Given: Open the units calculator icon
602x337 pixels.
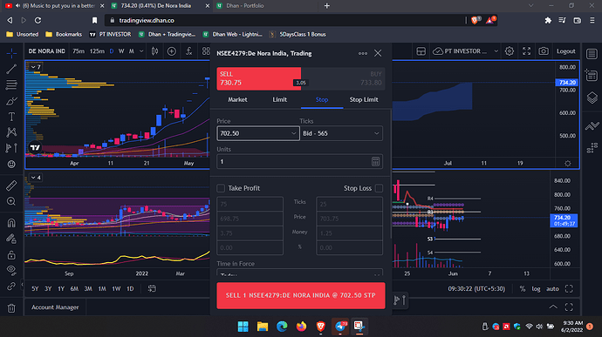Looking at the screenshot, I should (x=375, y=161).
